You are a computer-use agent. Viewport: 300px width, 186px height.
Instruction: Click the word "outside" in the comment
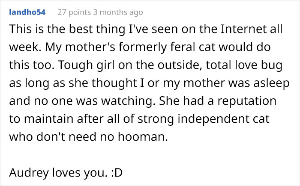[179, 65]
